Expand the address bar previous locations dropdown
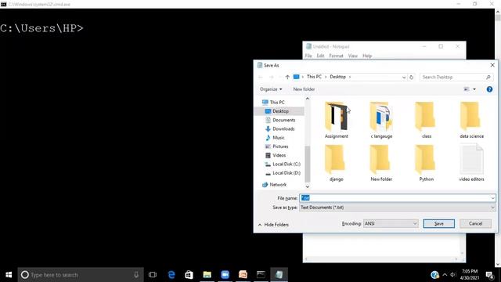Screen dimensions: 501x282 [x=404, y=77]
